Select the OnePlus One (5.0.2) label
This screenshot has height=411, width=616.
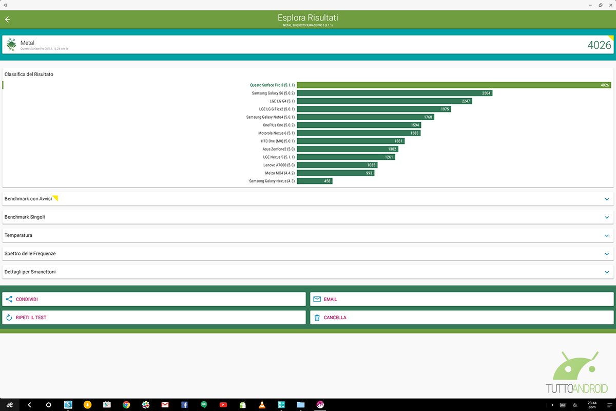pos(279,125)
